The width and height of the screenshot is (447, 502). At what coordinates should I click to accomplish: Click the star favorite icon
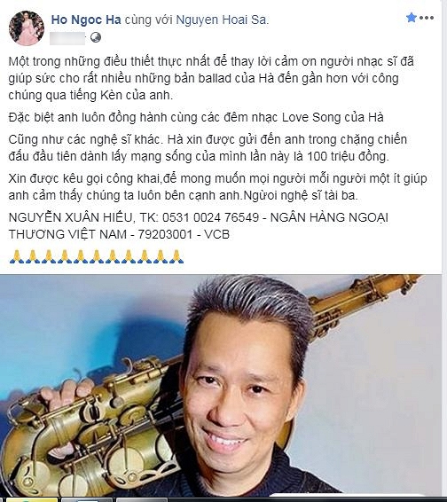pyautogui.click(x=412, y=17)
